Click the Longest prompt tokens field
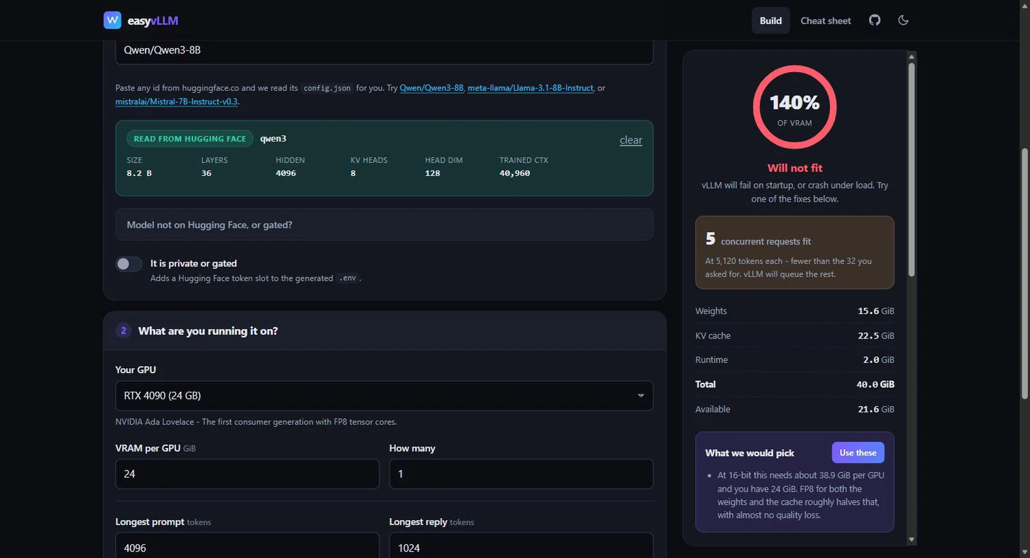 tap(247, 546)
